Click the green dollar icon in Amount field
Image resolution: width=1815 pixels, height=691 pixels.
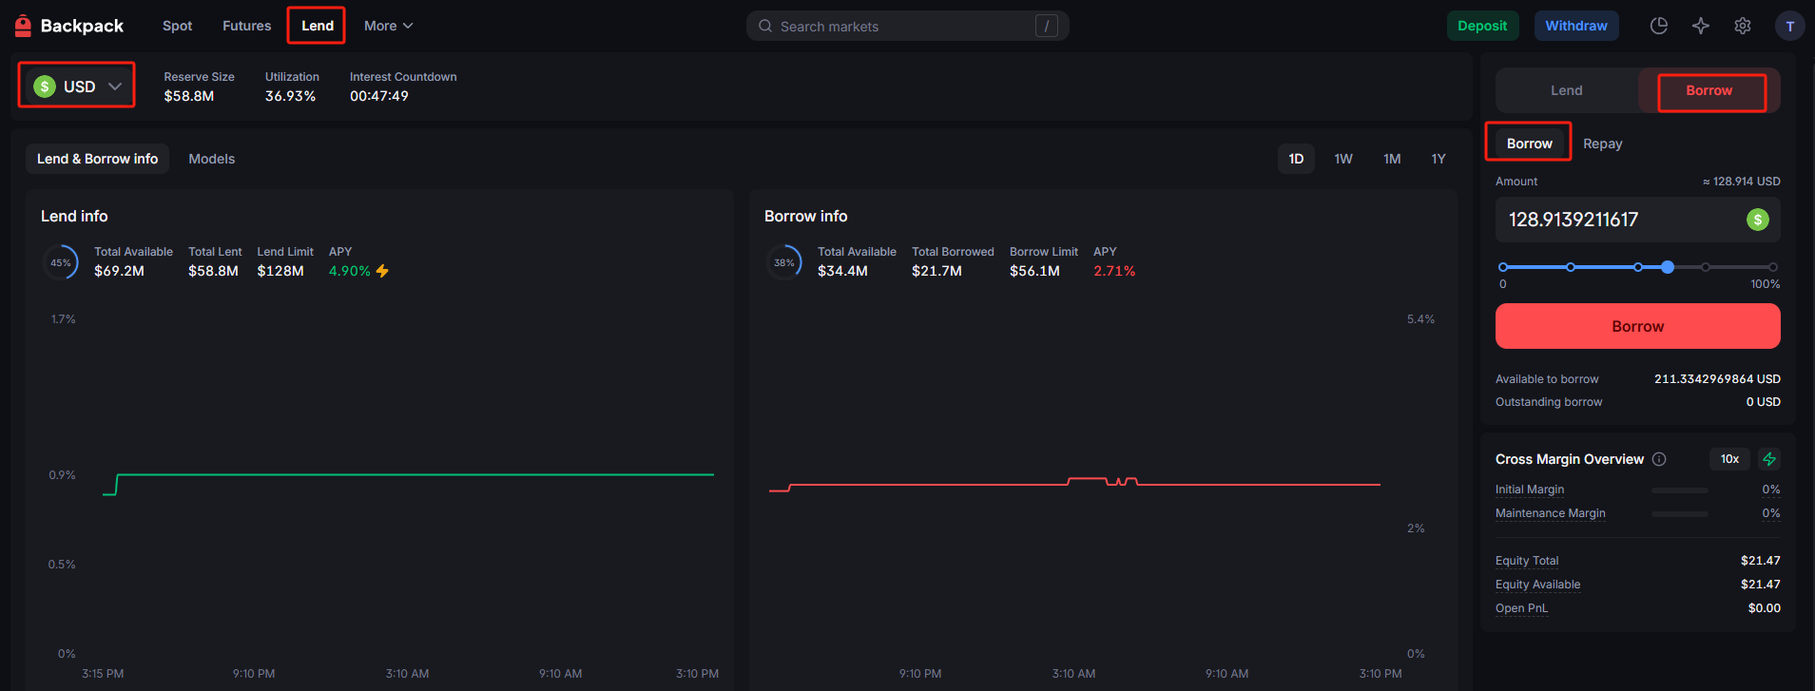point(1757,220)
